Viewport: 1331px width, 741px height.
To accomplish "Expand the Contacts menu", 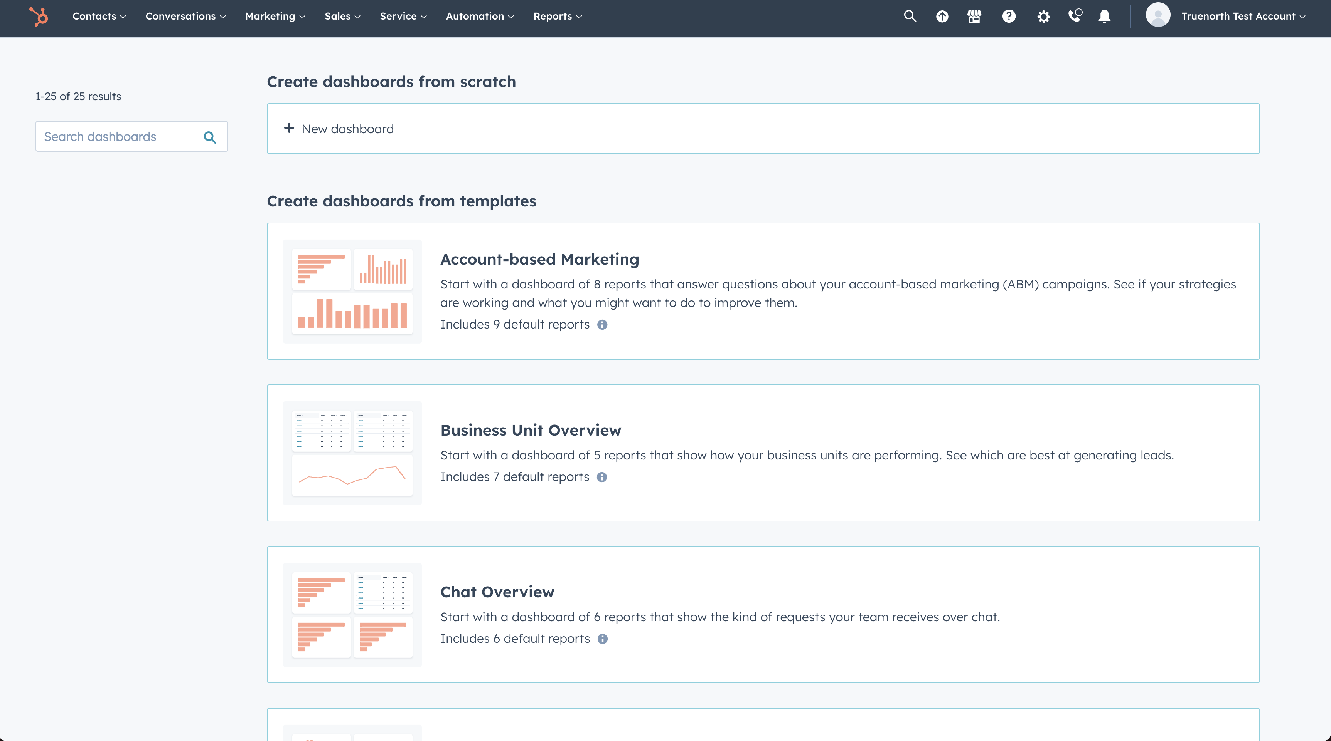I will coord(99,17).
